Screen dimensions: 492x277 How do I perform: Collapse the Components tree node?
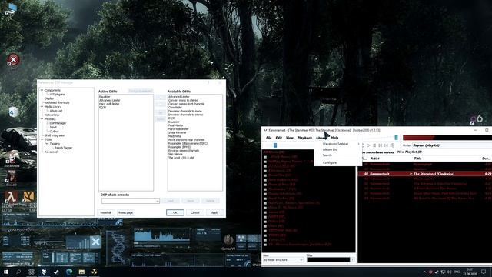pyautogui.click(x=42, y=91)
